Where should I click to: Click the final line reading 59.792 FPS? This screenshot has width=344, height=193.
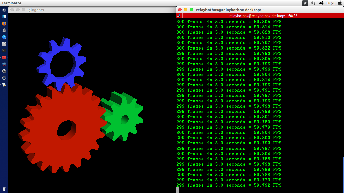(x=229, y=185)
